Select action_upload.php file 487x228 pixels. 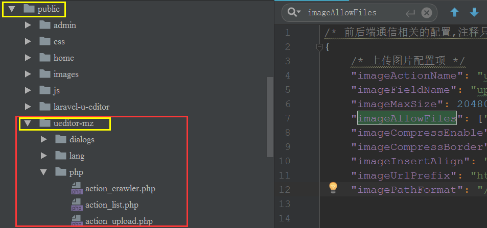119,221
